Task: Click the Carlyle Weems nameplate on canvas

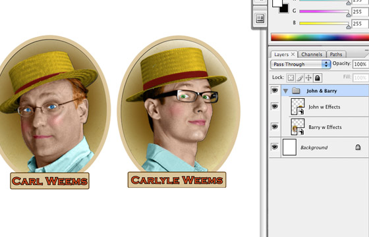Action: click(x=177, y=180)
